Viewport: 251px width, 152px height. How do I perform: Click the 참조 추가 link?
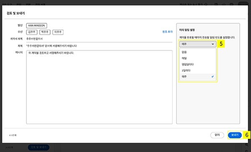point(167,32)
